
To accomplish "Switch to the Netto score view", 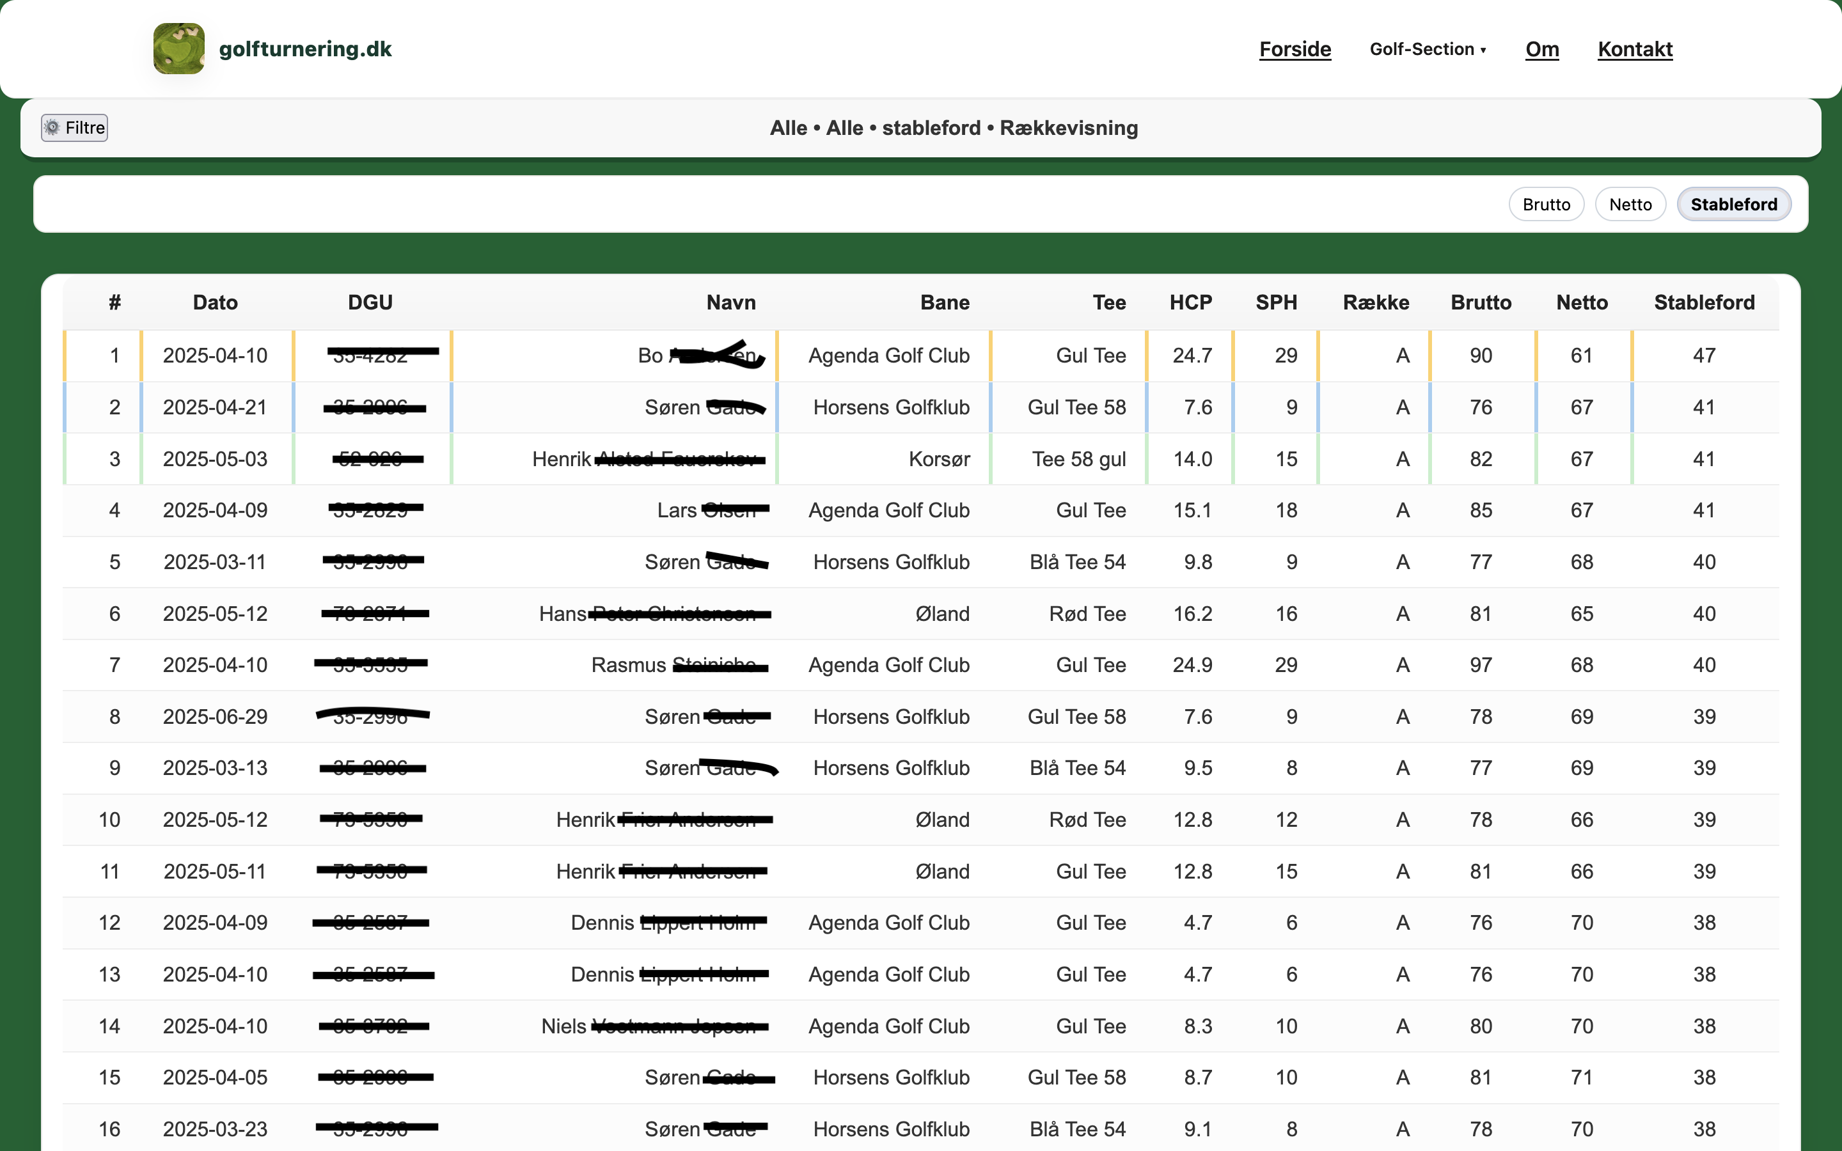I will point(1630,203).
